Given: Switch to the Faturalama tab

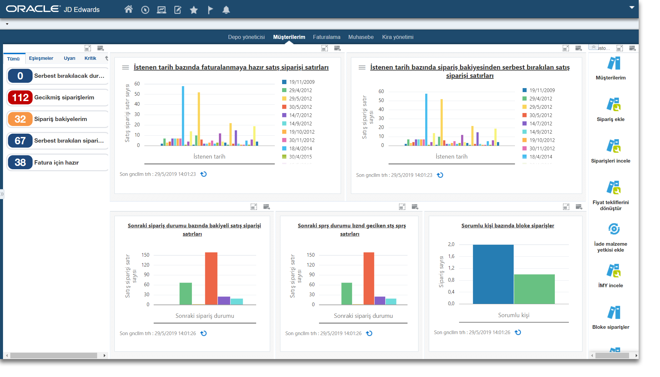Looking at the screenshot, I should (x=326, y=37).
